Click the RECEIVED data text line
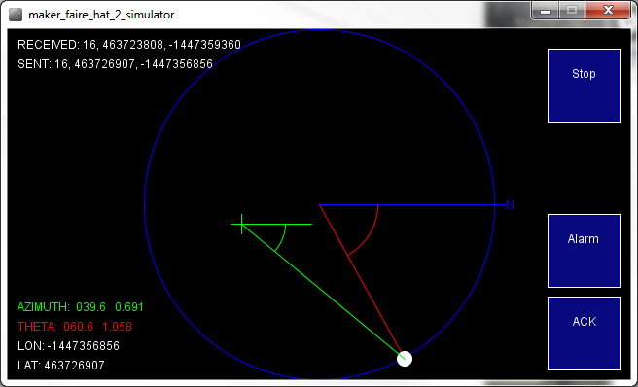This screenshot has height=387, width=638. point(129,45)
